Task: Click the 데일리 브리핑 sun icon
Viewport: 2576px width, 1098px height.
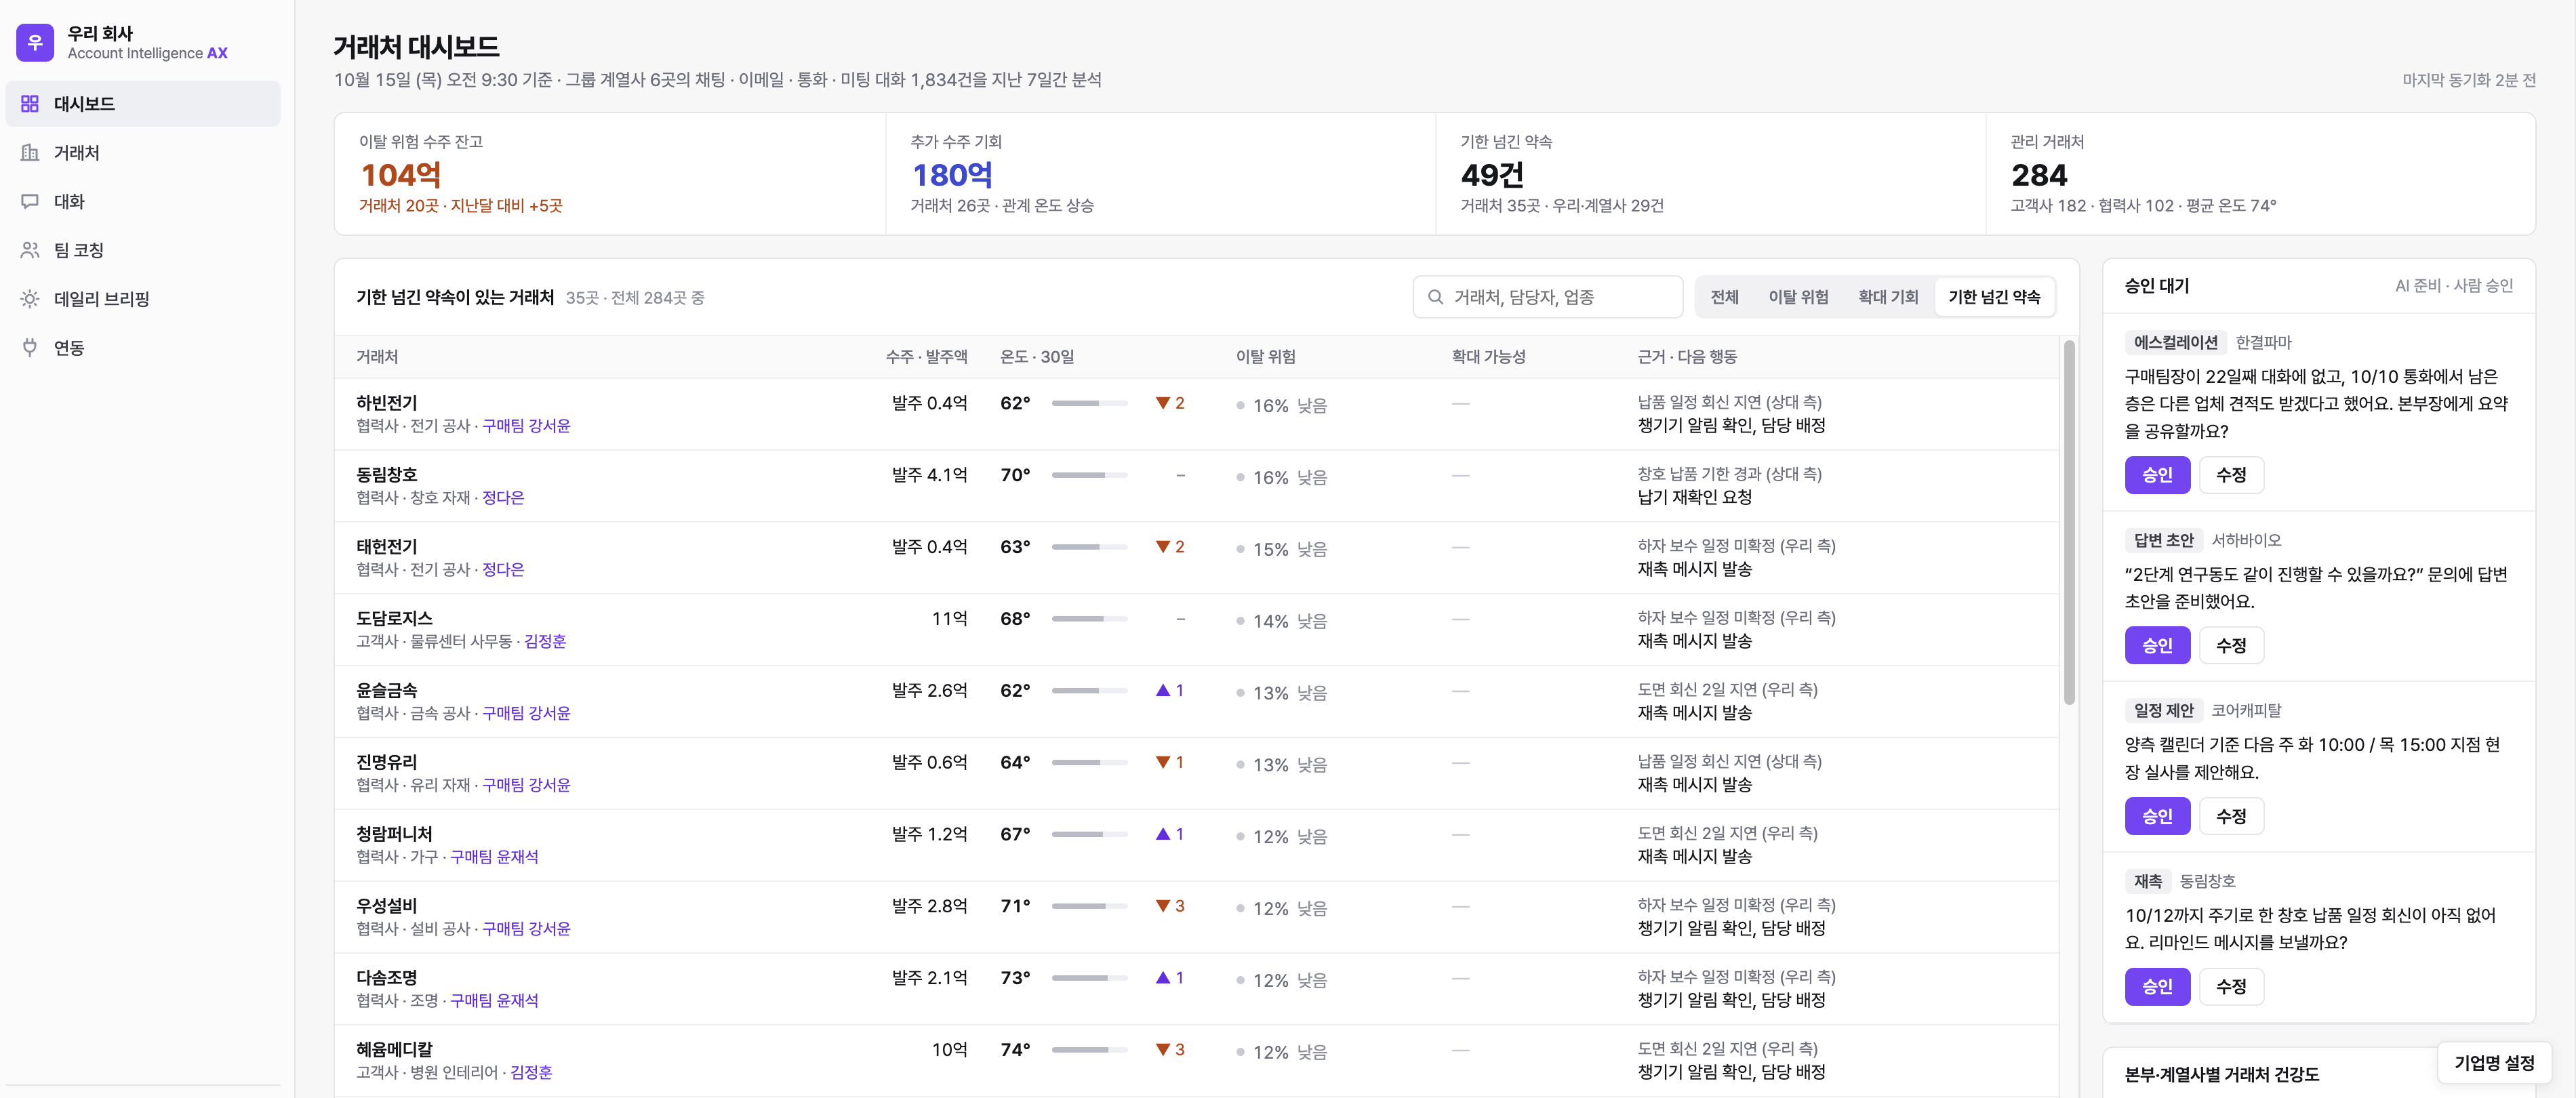Action: 30,299
